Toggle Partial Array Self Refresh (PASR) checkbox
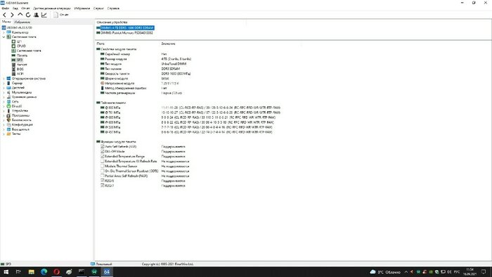The image size is (492, 277). [x=103, y=176]
